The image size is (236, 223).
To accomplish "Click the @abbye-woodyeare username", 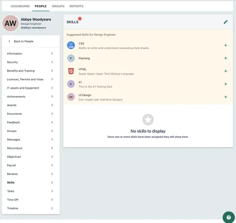I will pos(33,28).
